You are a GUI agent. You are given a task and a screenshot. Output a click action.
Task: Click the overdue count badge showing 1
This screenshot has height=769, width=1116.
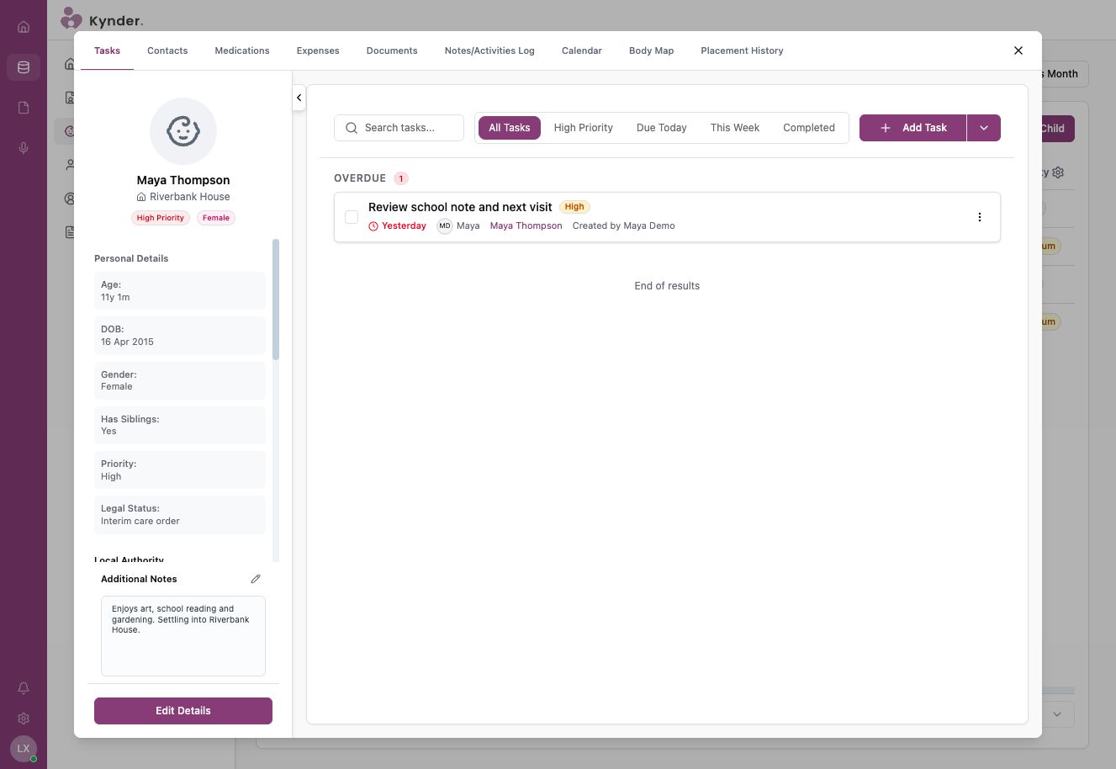click(x=401, y=178)
